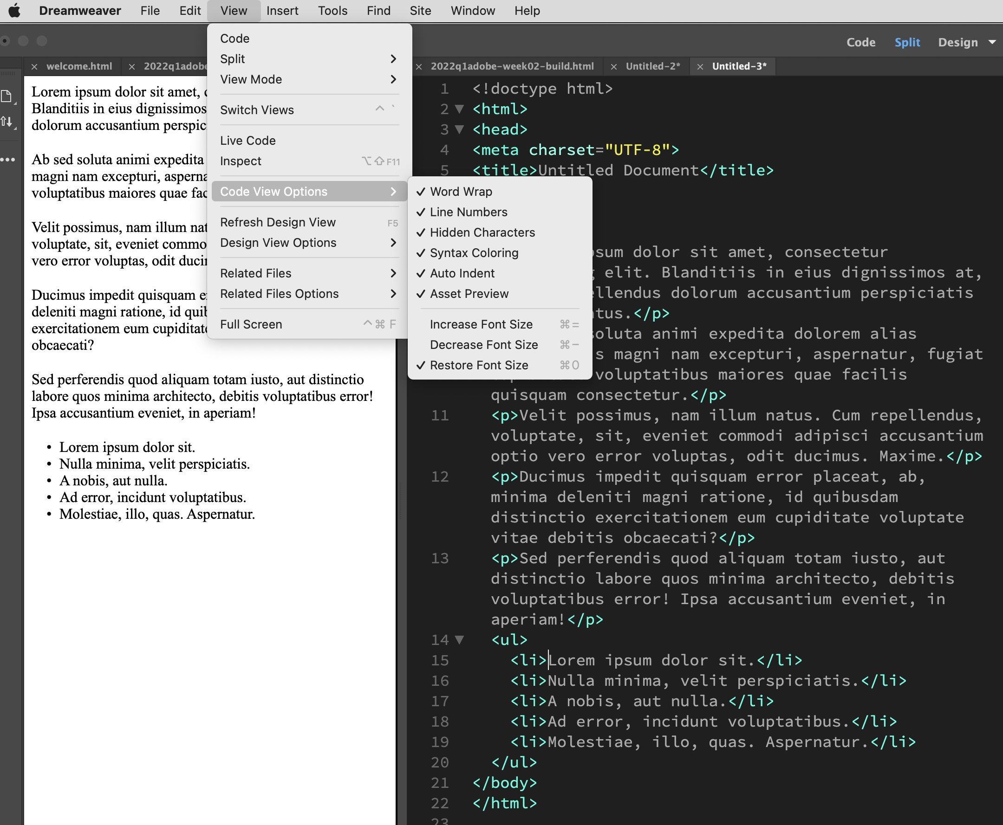Image resolution: width=1003 pixels, height=825 pixels.
Task: Disable Syntax Coloring in submenu
Action: coord(474,253)
